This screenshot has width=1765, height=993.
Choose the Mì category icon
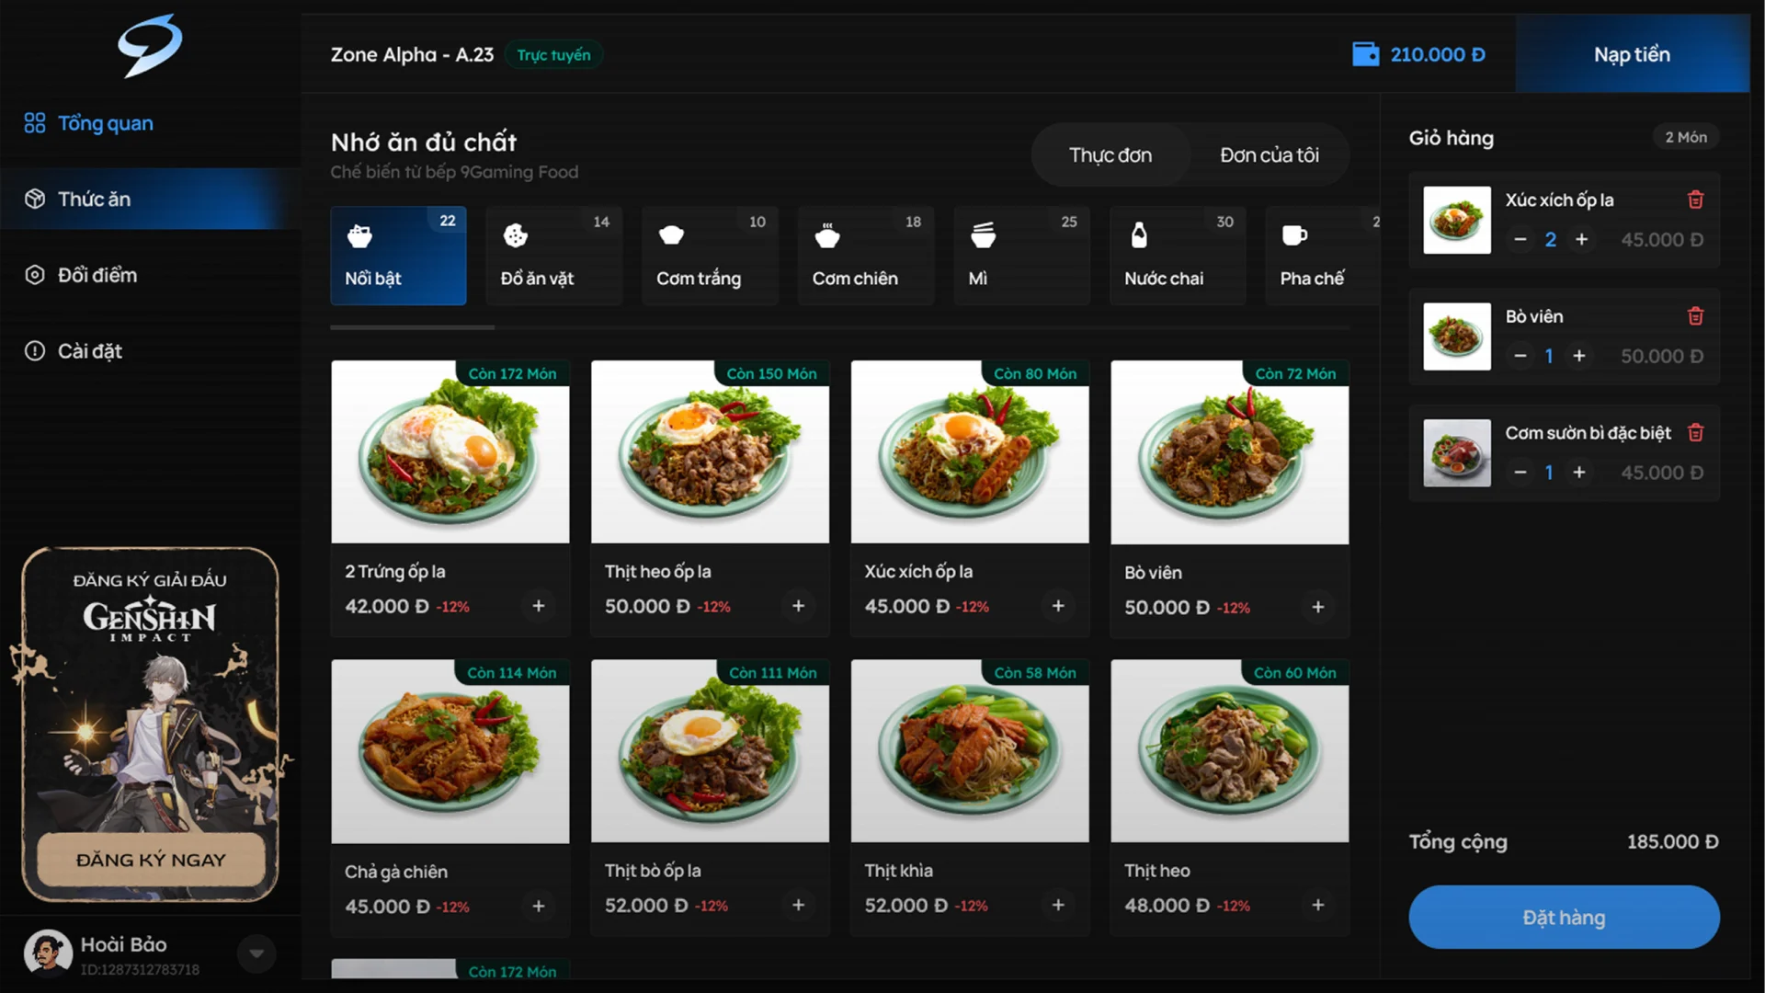click(983, 235)
